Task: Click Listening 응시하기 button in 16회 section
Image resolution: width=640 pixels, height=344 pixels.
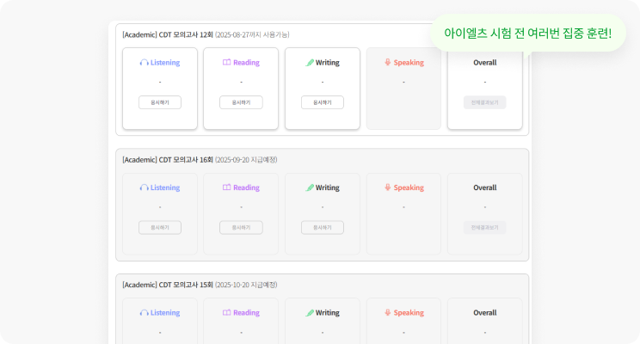Action: [160, 228]
